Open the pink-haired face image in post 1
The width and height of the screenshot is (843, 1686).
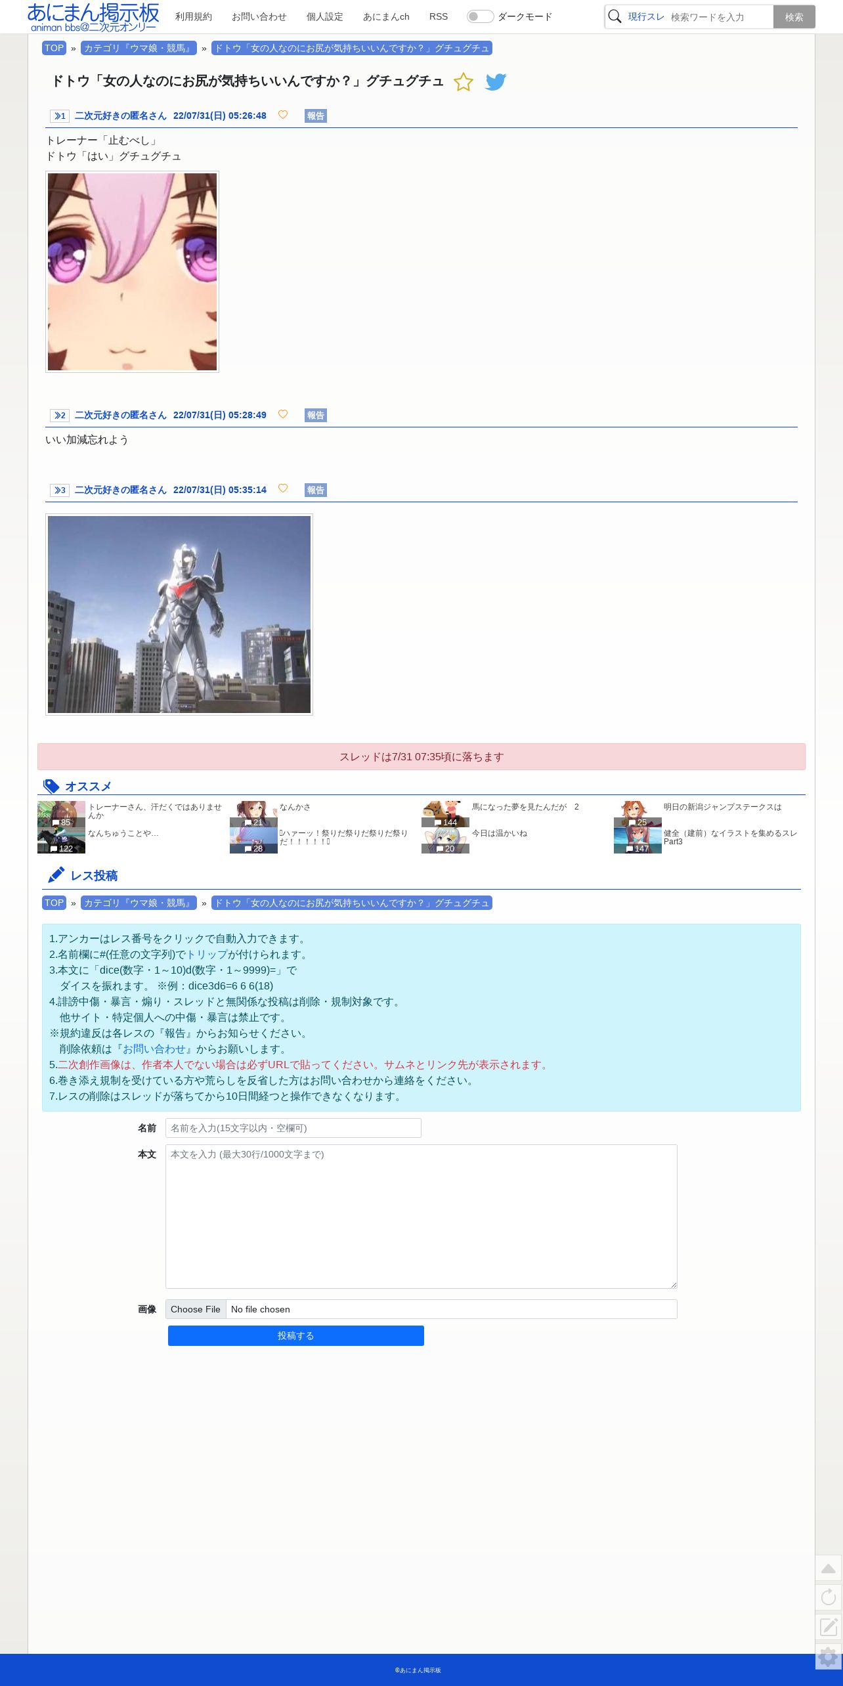(132, 272)
